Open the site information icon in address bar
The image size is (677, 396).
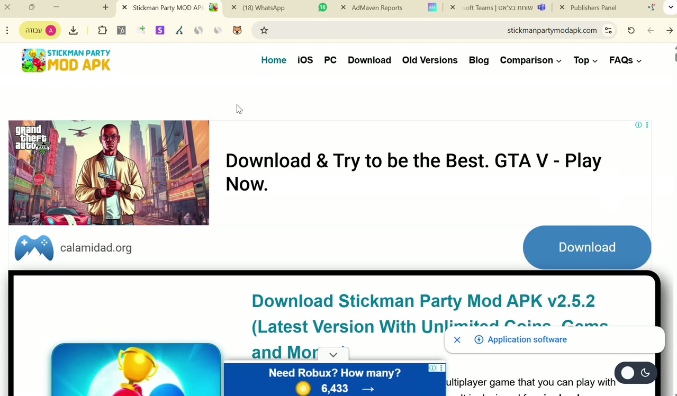pyautogui.click(x=609, y=31)
